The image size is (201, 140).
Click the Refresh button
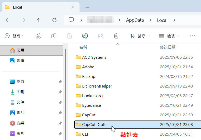54,20
